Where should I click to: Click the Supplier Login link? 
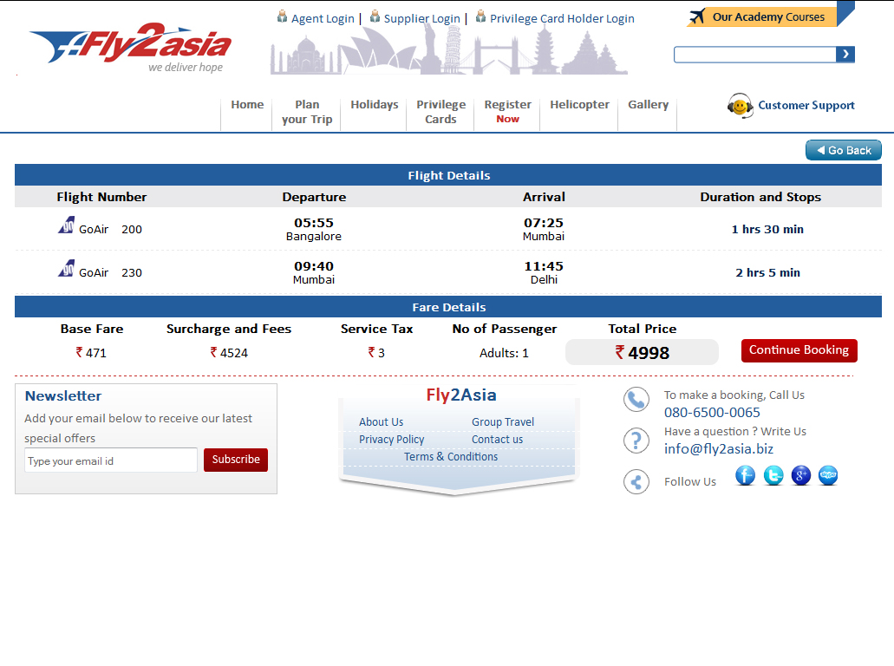pos(422,19)
